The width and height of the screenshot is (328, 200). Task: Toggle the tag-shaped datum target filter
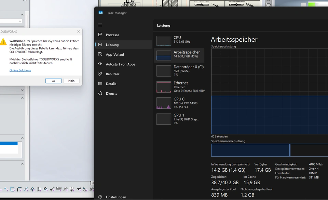(46, 189)
